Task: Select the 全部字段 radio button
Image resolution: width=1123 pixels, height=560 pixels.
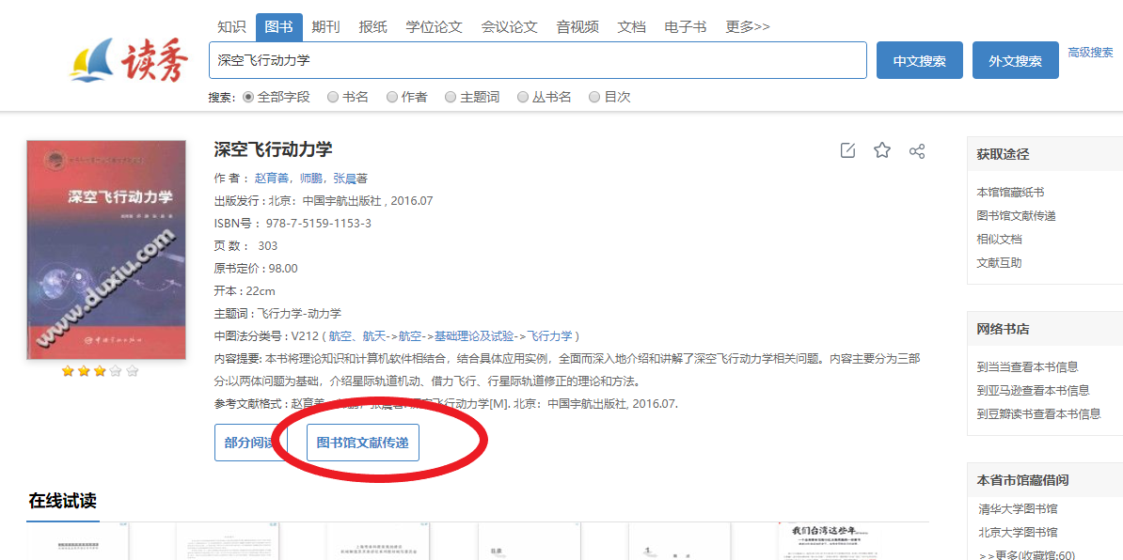Action: [248, 97]
